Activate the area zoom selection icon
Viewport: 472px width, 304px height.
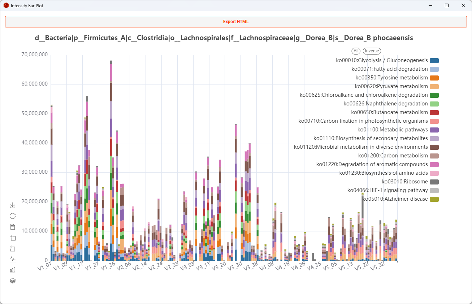[x=13, y=238]
